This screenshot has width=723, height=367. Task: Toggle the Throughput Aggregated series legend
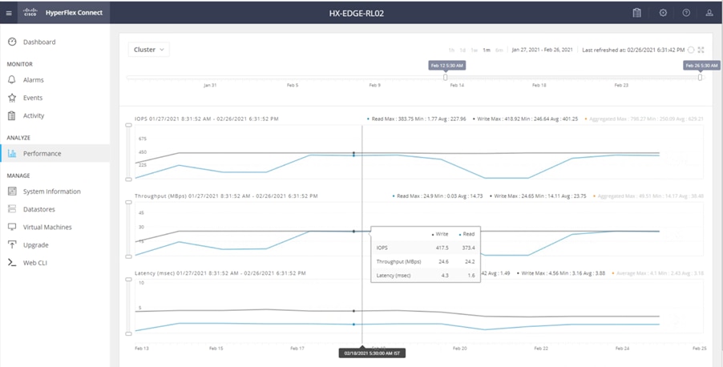click(x=648, y=196)
